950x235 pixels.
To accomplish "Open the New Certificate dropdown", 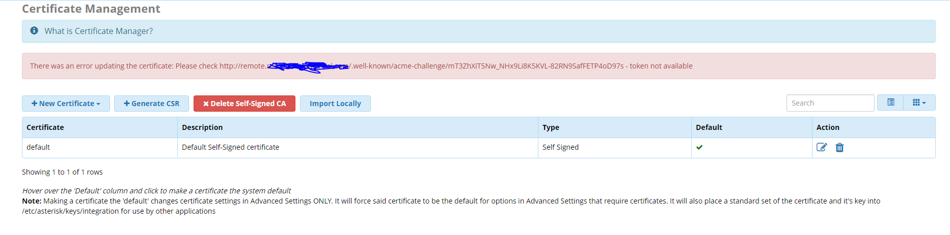I will [66, 104].
